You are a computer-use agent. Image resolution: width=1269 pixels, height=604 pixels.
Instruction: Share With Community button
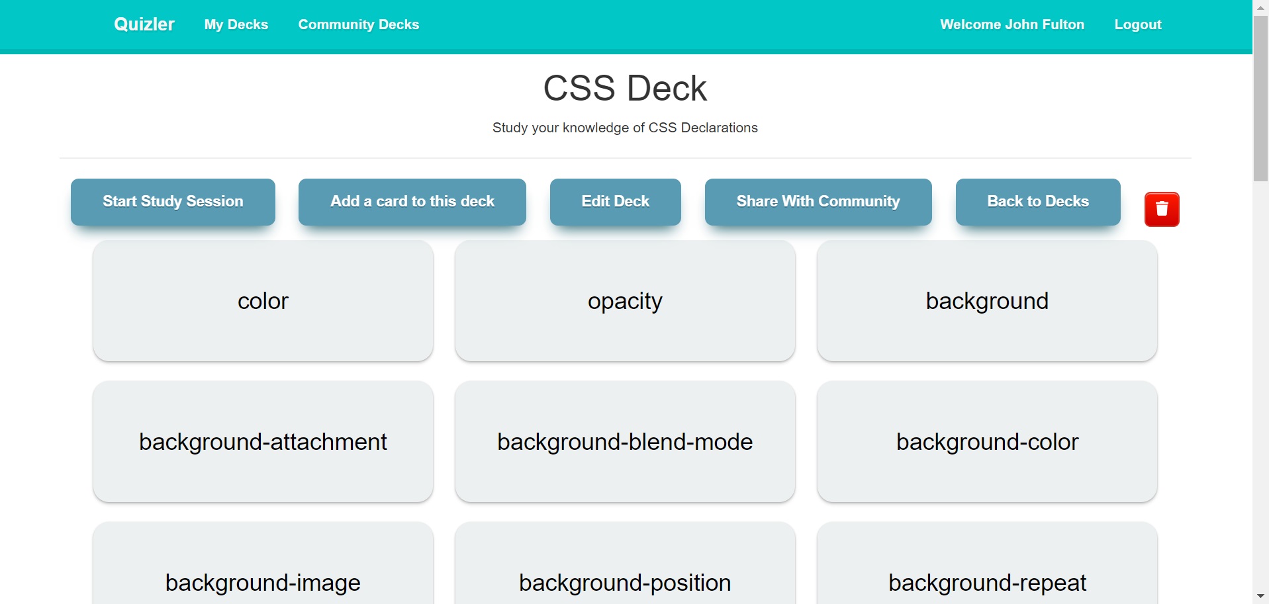click(818, 202)
